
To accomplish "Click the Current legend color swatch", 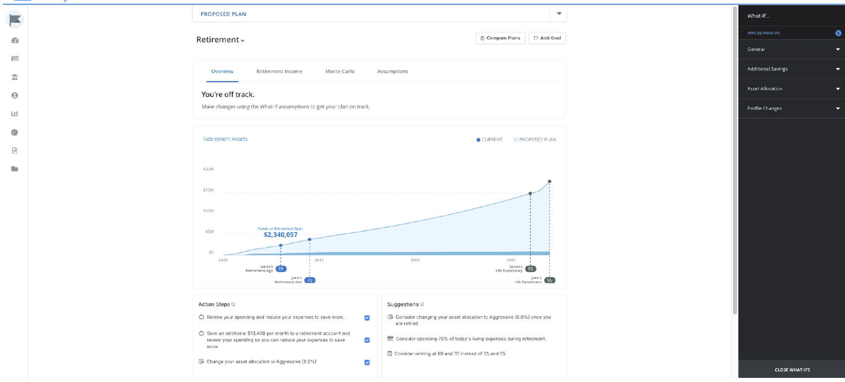I will pyautogui.click(x=478, y=140).
